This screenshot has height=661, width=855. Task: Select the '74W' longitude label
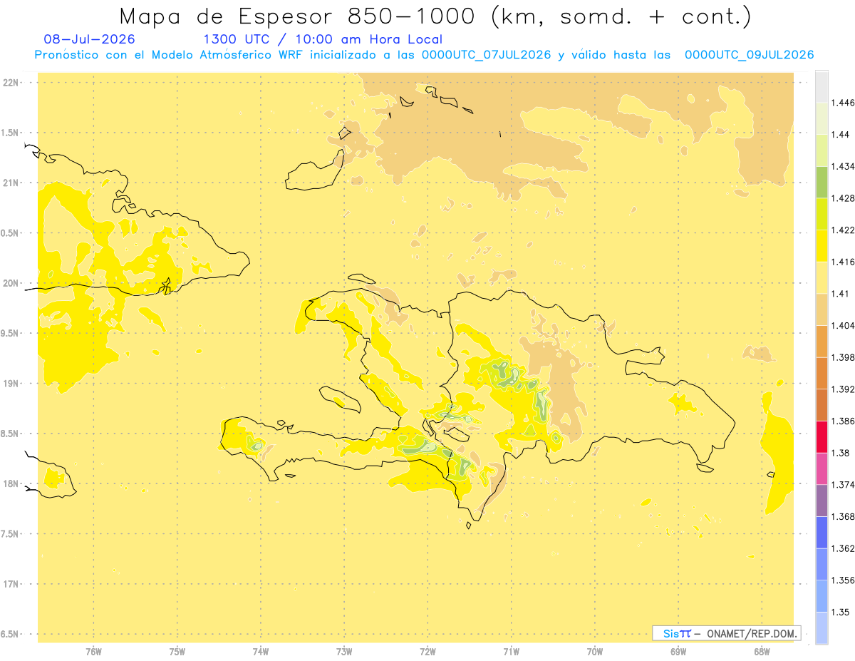261,651
